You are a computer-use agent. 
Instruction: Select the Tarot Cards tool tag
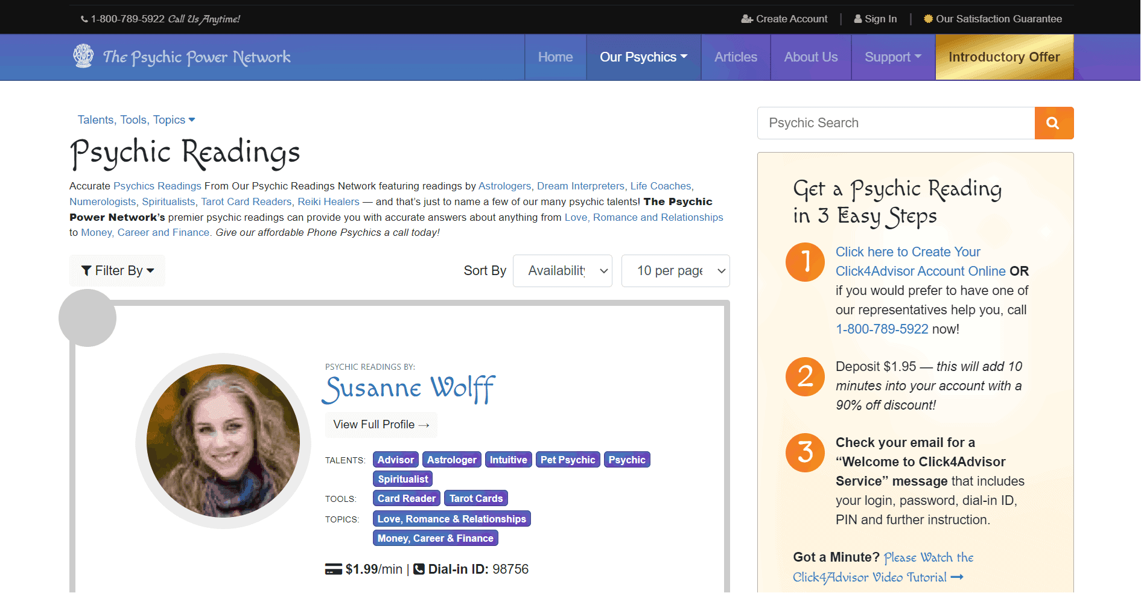[476, 498]
